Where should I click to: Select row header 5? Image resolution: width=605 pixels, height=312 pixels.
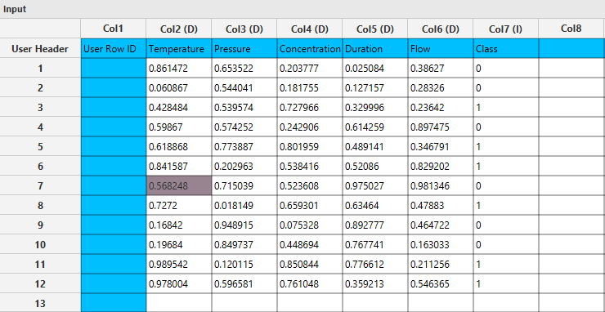pyautogui.click(x=40, y=146)
